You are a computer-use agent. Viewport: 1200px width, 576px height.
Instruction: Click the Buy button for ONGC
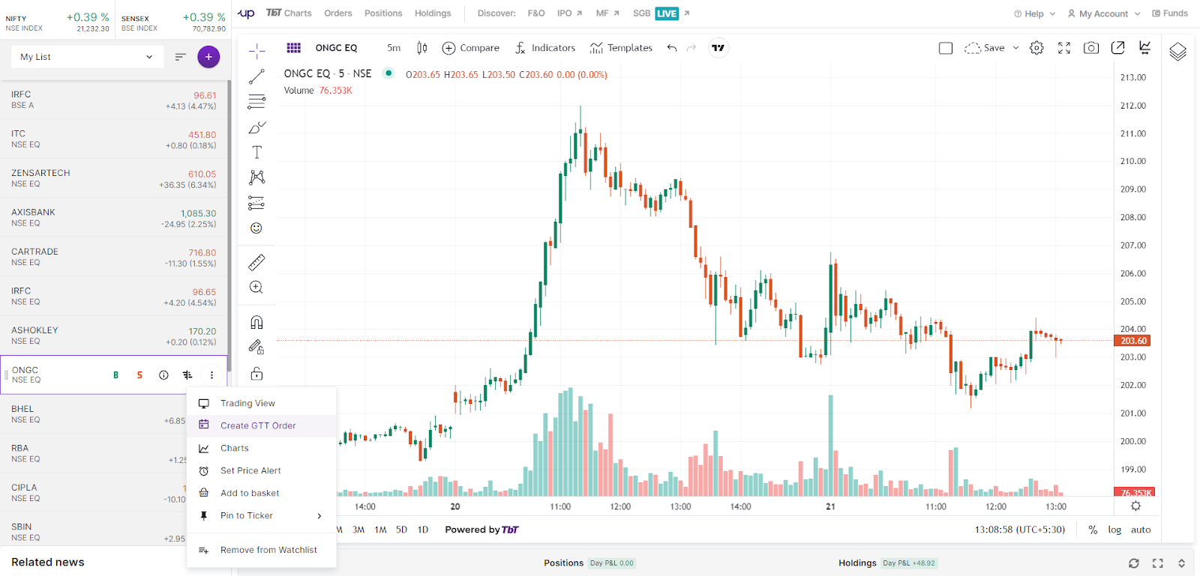tap(115, 375)
